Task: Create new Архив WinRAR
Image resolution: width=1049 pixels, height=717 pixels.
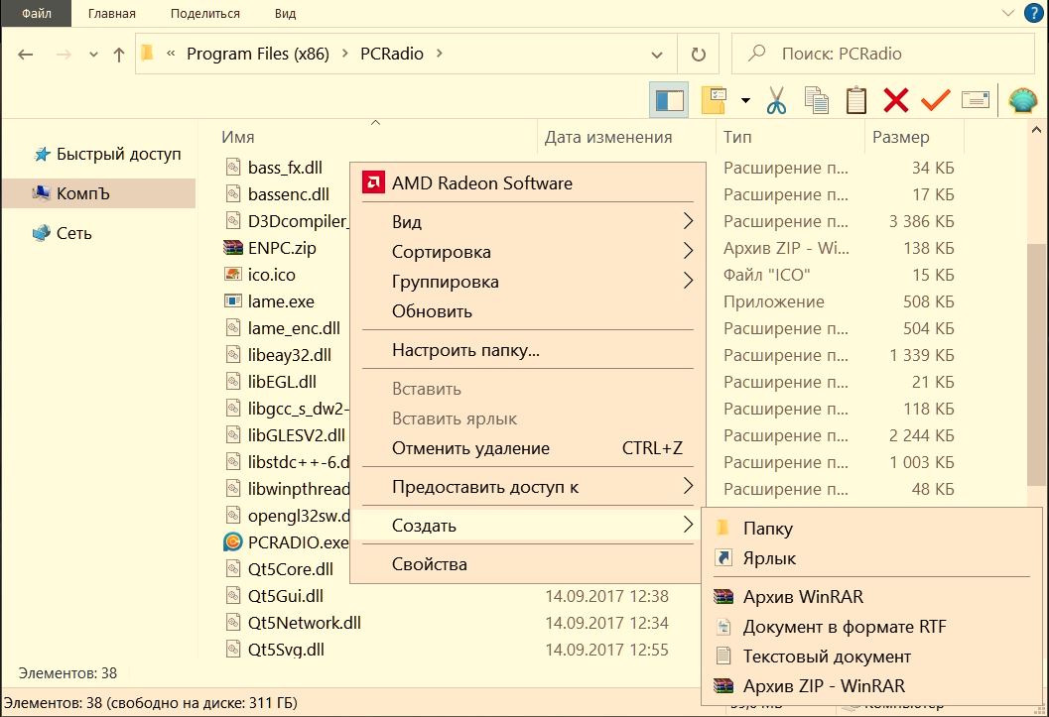Action: (x=871, y=596)
